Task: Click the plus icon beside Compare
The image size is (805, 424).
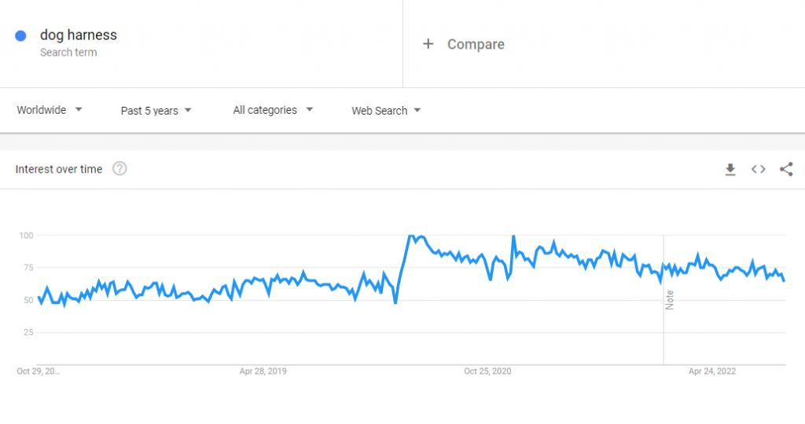Action: click(x=428, y=44)
